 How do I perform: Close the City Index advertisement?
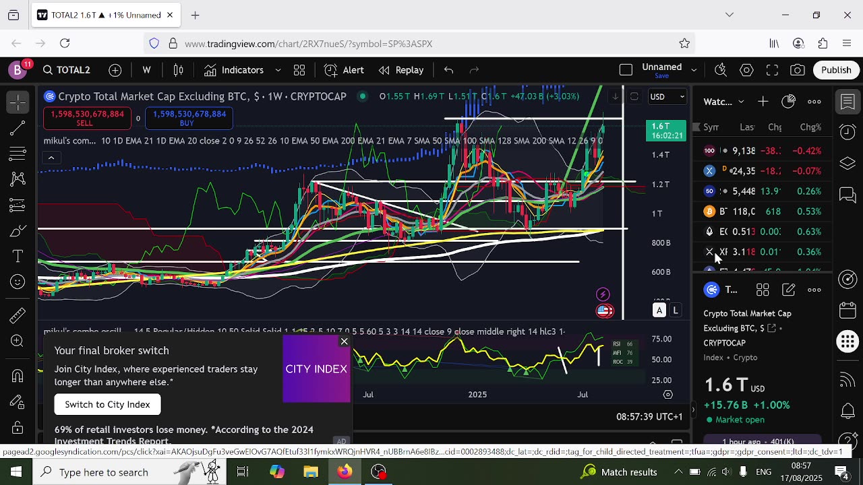tap(344, 342)
